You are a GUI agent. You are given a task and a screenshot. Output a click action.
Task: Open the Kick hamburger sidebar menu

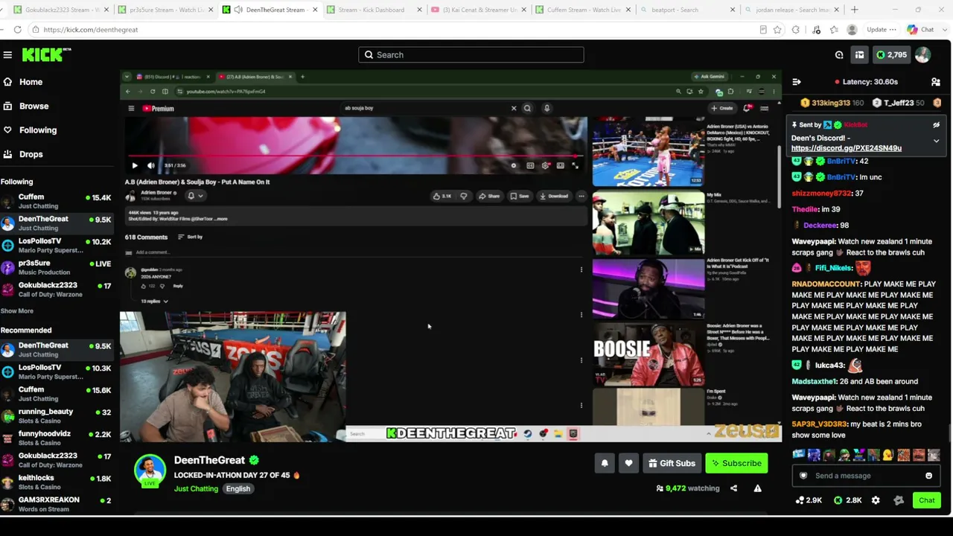pos(7,55)
